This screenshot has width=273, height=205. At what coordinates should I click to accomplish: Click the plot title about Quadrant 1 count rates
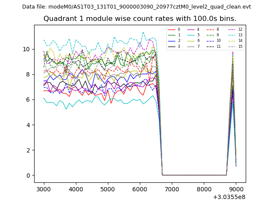coord(140,19)
